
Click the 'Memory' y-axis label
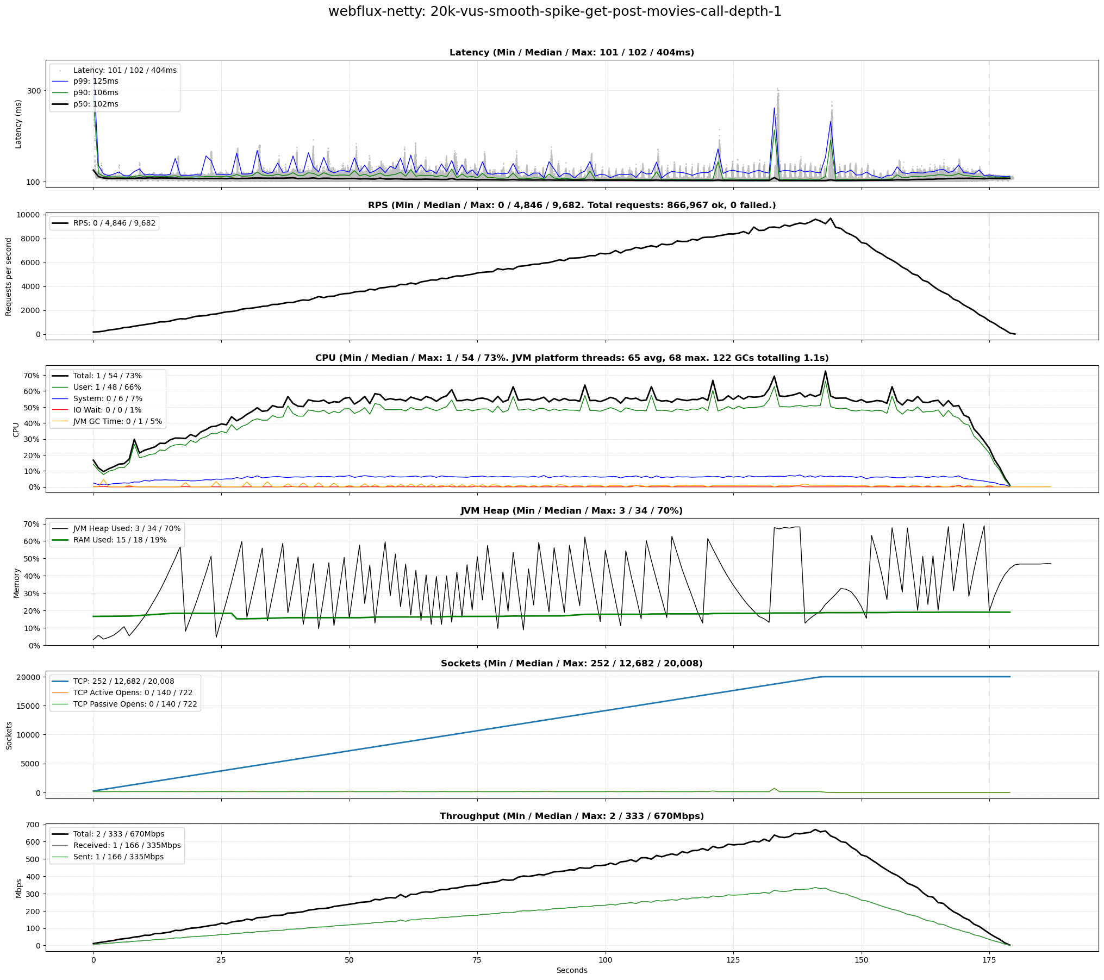tap(16, 582)
